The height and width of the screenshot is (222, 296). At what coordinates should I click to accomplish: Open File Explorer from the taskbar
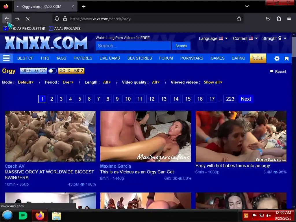(56, 216)
